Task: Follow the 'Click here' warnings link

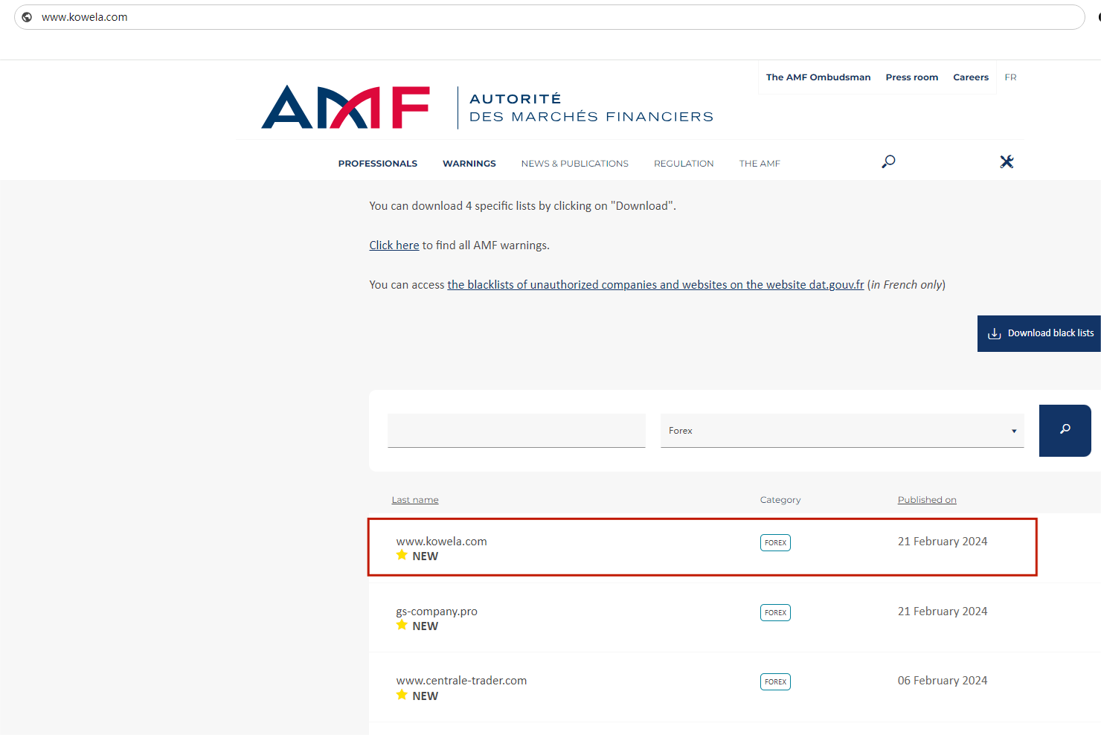Action: click(394, 245)
